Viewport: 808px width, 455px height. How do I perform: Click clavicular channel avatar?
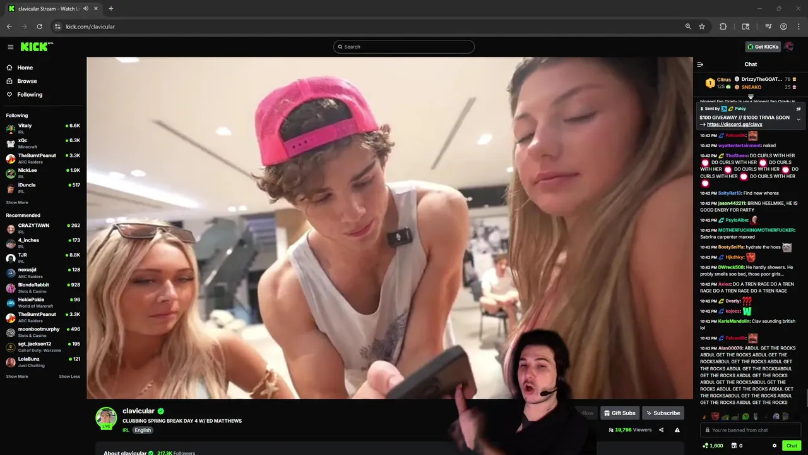(106, 418)
